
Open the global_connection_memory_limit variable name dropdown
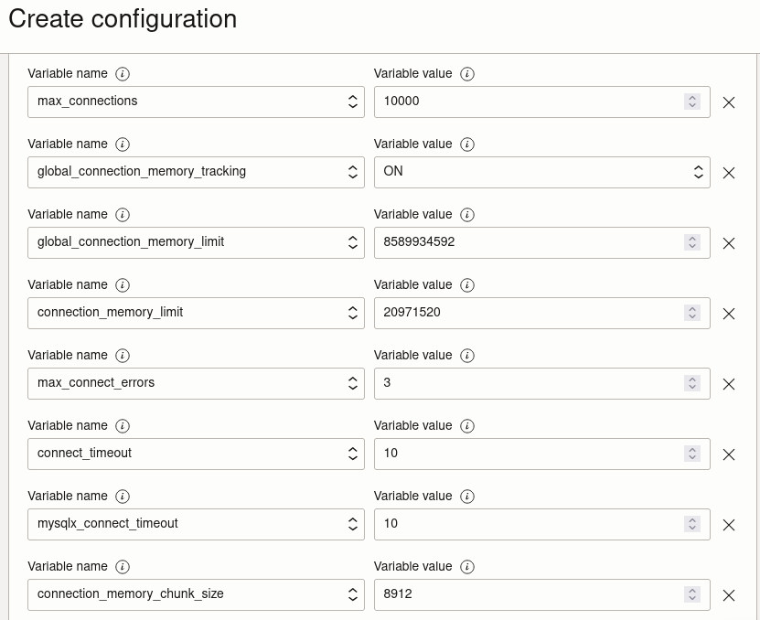pyautogui.click(x=352, y=242)
